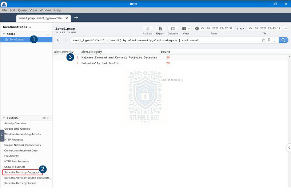291x192 pixels.
Task: Run Suricata Alerts by Source and Destination query
Action: (x=28, y=178)
